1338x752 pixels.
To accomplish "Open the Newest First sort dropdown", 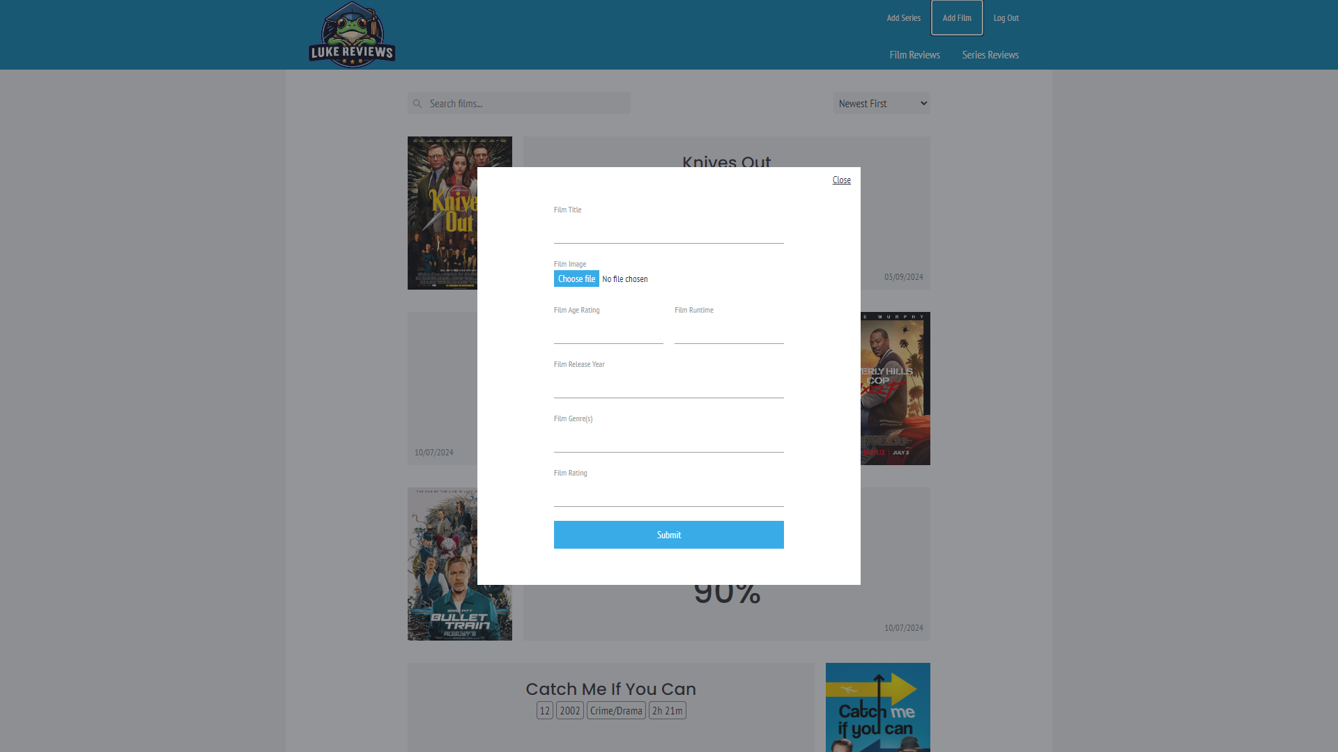I will pos(881,103).
